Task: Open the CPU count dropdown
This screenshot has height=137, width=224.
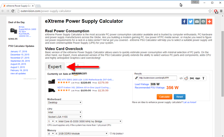Action: pos(51,121)
